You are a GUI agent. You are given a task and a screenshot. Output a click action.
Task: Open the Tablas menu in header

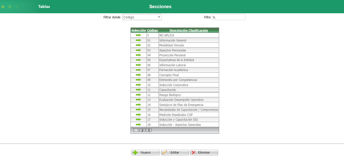point(44,7)
